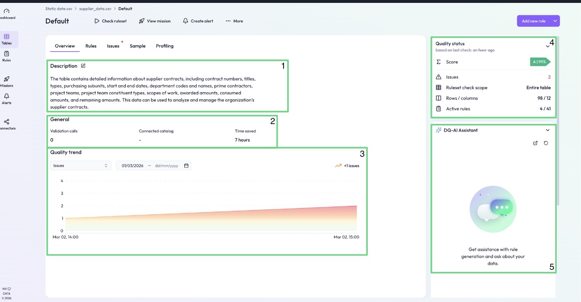Screen dimensions: 581x302
Task: Reset the DQ-AI Assistant conversation
Action: pos(546,143)
